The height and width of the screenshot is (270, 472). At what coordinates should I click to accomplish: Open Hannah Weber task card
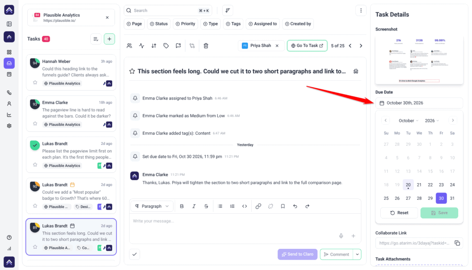(x=71, y=72)
